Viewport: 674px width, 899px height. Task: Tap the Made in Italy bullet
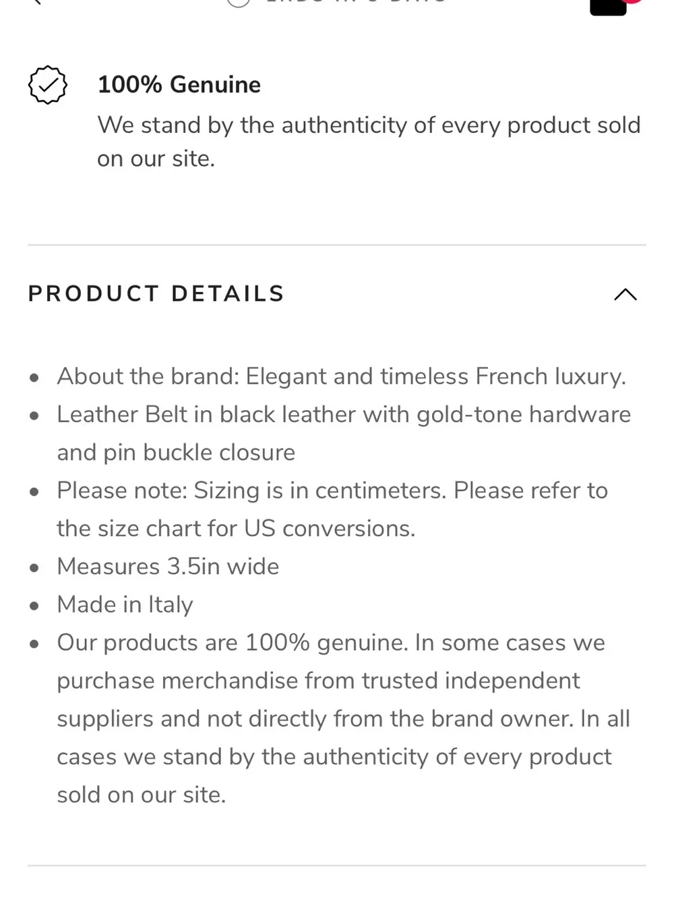click(125, 605)
